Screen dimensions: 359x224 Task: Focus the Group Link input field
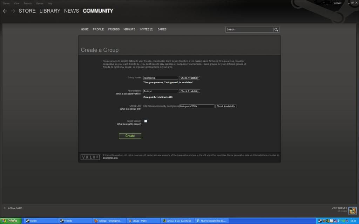pos(197,106)
